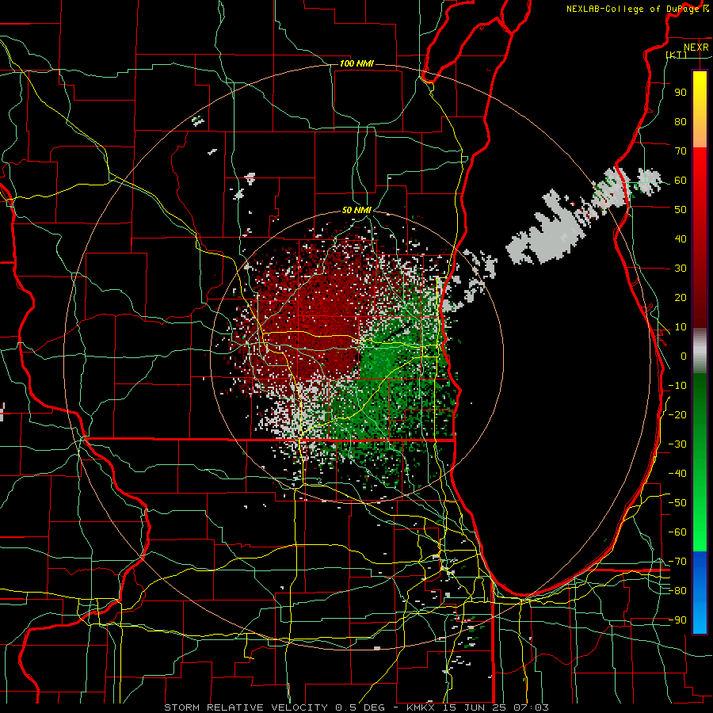The image size is (713, 713).
Task: Click the 10 value on the velocity scale
Action: 681,327
